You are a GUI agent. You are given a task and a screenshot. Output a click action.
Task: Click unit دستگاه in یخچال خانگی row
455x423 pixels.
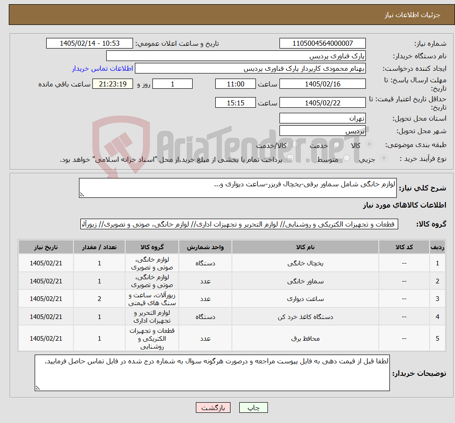[205, 264]
